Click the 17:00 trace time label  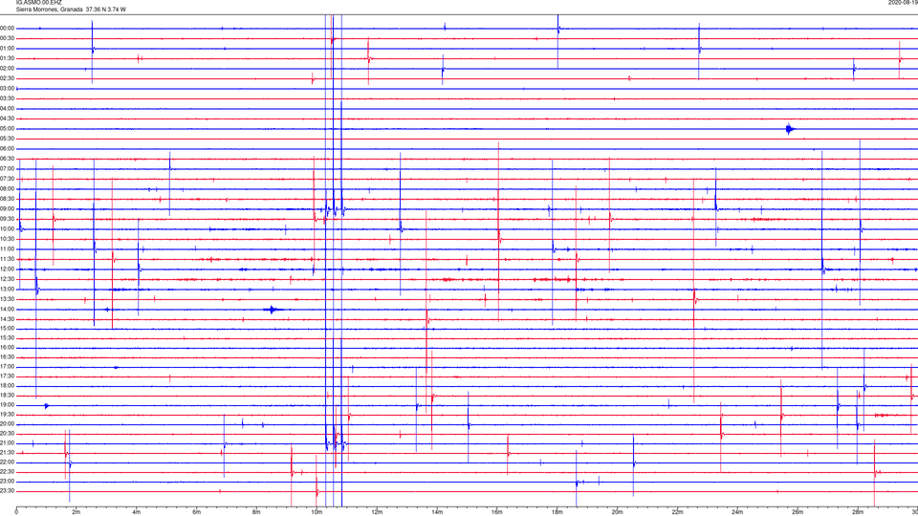[x=8, y=367]
